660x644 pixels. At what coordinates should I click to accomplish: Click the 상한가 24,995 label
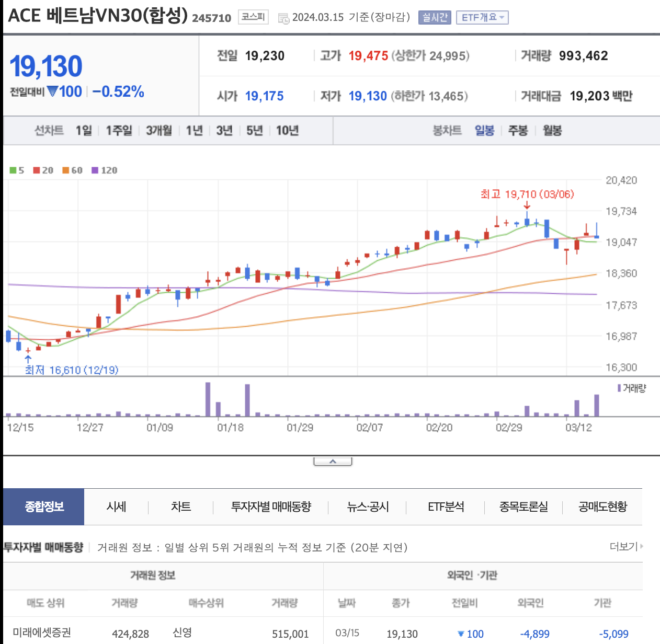[x=430, y=56]
